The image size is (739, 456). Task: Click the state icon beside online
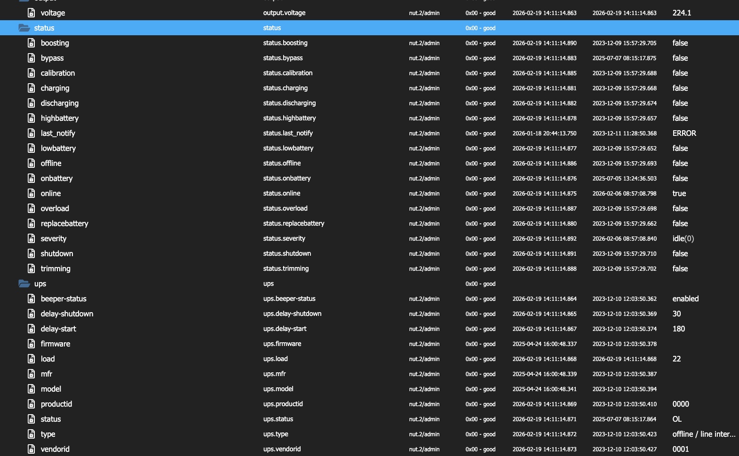pyautogui.click(x=31, y=193)
